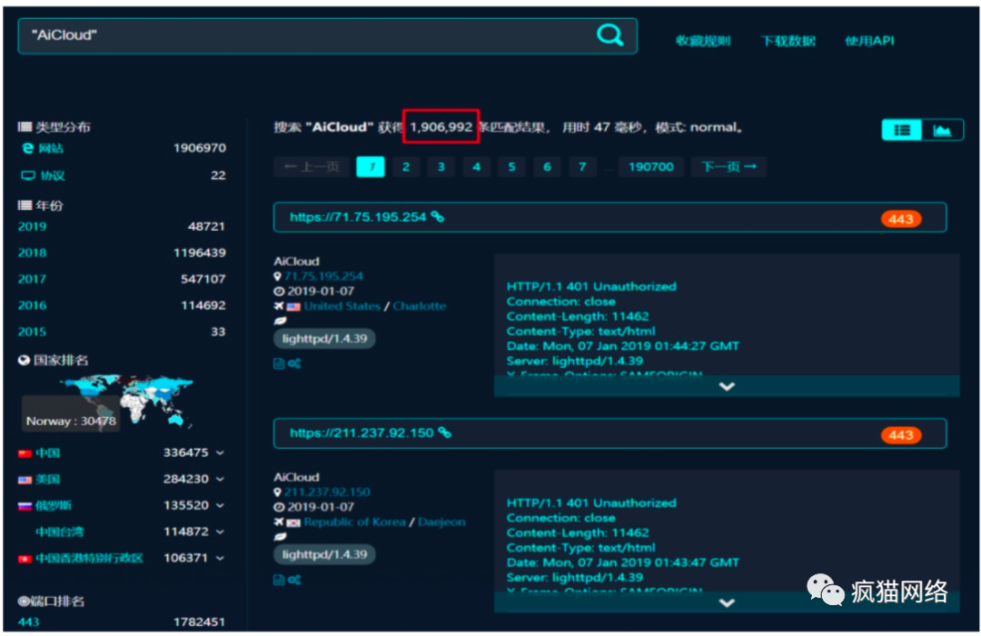The image size is (981, 636).
Task: Expand 中国香港特别行政区 106371 dropdown chevron
Action: 220,558
